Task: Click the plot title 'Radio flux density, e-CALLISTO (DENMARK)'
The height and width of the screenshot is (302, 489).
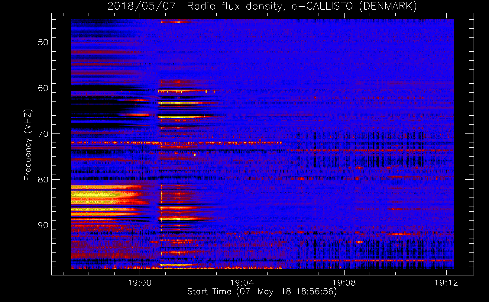Action: coord(302,6)
